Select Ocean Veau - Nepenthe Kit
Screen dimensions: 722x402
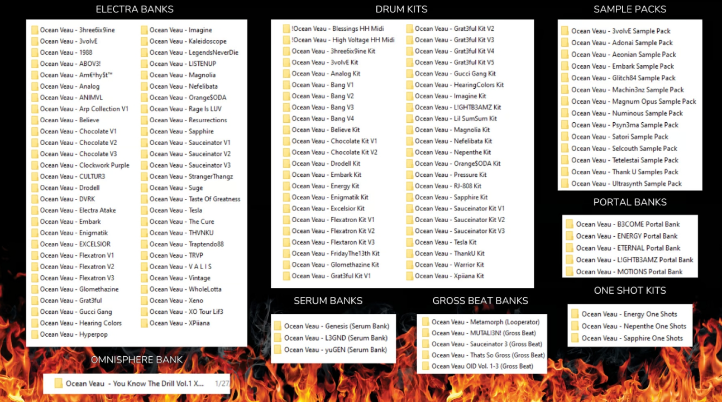[453, 152]
